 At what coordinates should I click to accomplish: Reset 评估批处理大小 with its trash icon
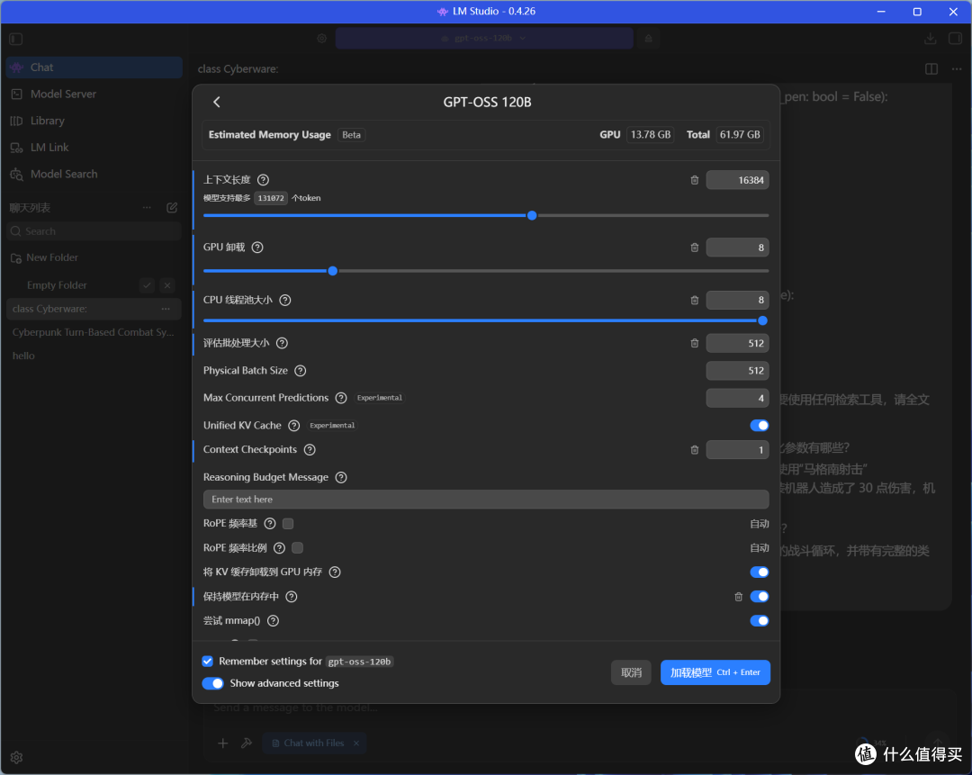point(694,344)
